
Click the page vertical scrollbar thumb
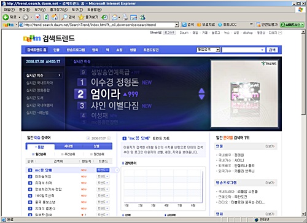[x=303, y=74]
